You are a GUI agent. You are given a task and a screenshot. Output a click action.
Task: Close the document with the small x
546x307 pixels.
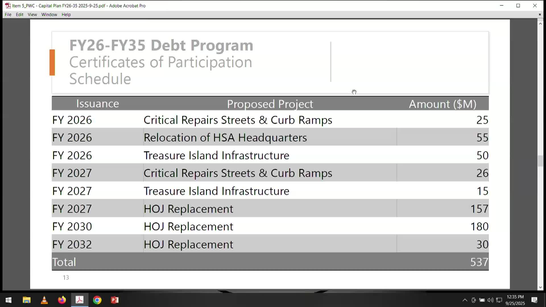point(540,14)
